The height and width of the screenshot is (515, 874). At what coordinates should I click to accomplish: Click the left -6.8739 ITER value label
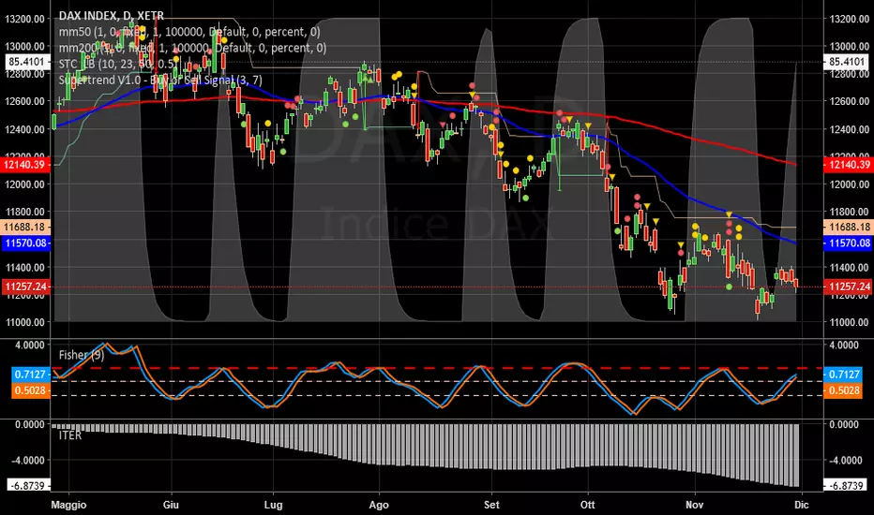[x=28, y=485]
